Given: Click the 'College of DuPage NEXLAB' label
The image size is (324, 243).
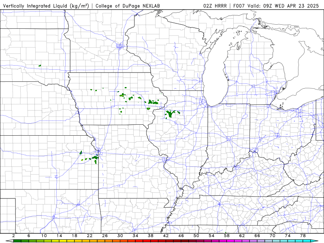Looking at the screenshot, I should tap(128, 6).
